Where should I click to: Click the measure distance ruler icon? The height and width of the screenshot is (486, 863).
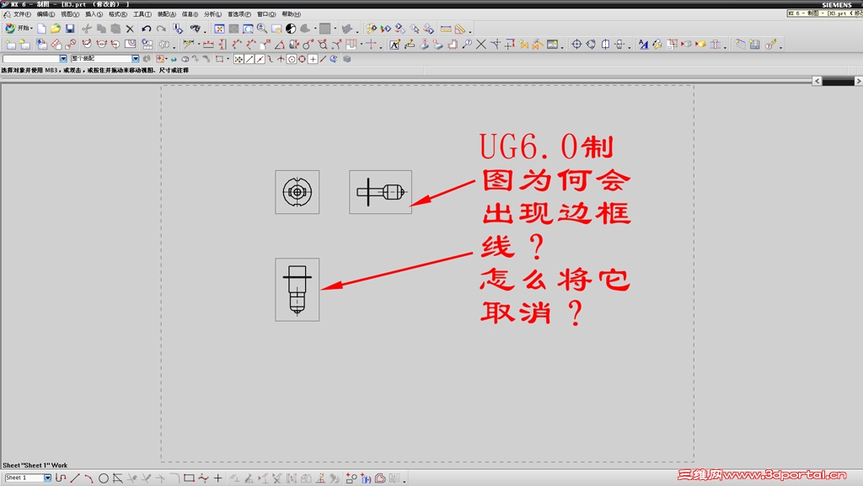446,29
